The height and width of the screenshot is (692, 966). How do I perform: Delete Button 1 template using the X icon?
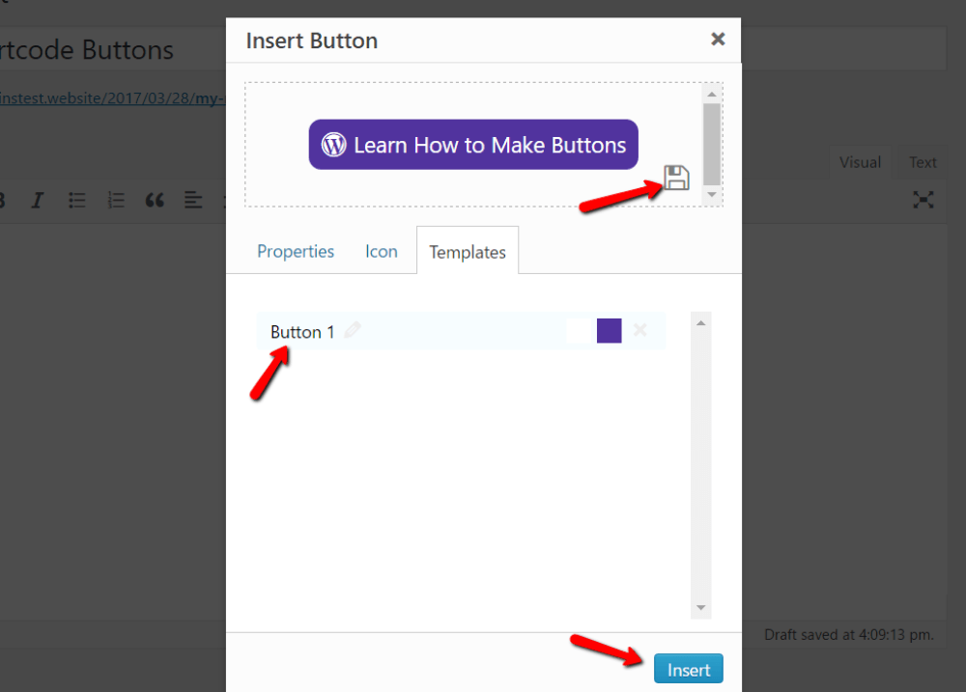pos(640,330)
